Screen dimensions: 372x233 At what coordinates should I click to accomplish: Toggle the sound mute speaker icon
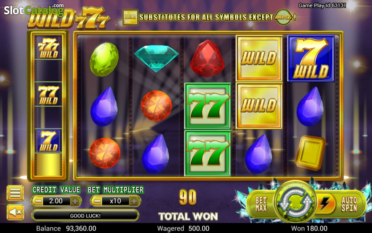pyautogui.click(x=15, y=212)
